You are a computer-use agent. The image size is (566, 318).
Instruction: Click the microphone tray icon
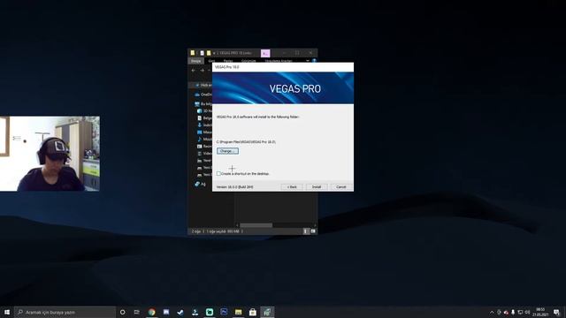point(513,312)
